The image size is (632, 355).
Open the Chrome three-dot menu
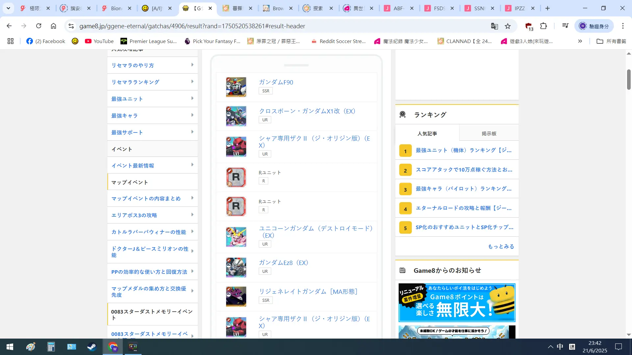coord(623,26)
